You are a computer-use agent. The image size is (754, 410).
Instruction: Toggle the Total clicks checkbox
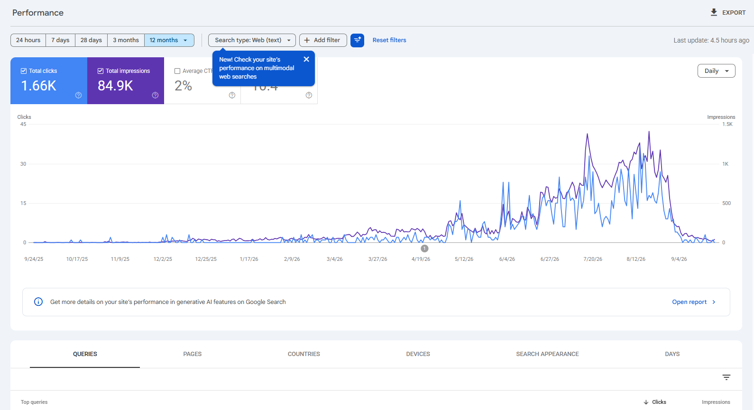point(24,71)
